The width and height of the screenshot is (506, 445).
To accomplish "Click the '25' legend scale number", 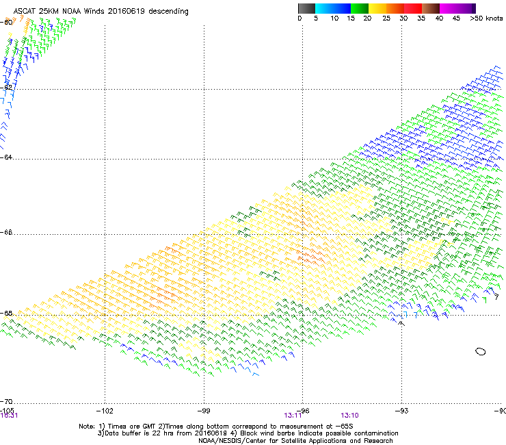I will (x=386, y=18).
